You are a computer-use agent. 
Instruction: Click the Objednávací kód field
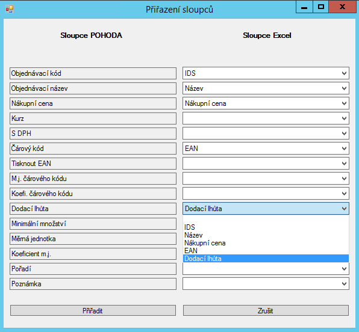tap(93, 73)
